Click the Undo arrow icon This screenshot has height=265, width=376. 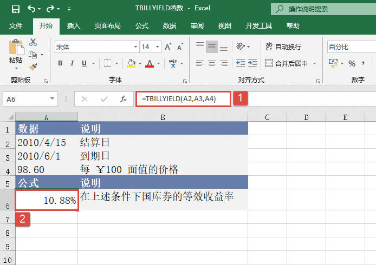pyautogui.click(x=31, y=9)
